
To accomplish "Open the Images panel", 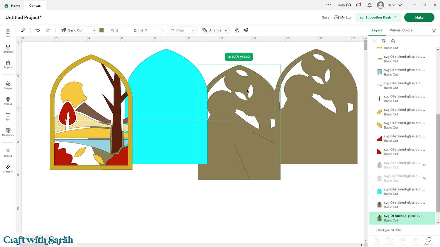I will point(8,100).
